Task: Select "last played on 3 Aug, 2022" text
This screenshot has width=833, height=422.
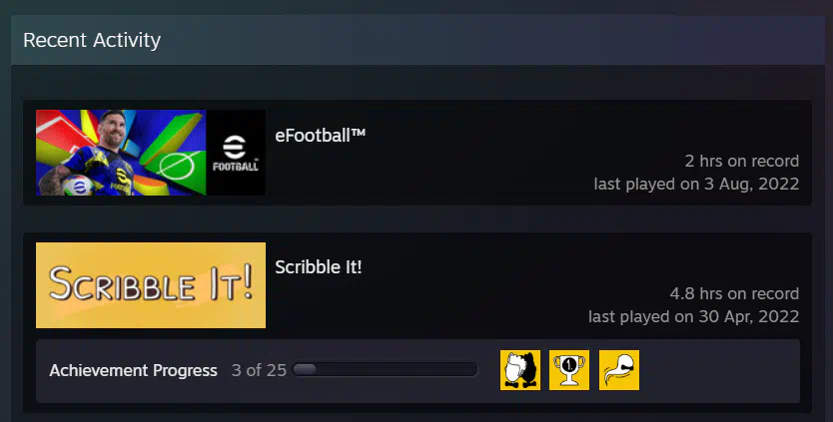Action: pyautogui.click(x=696, y=185)
